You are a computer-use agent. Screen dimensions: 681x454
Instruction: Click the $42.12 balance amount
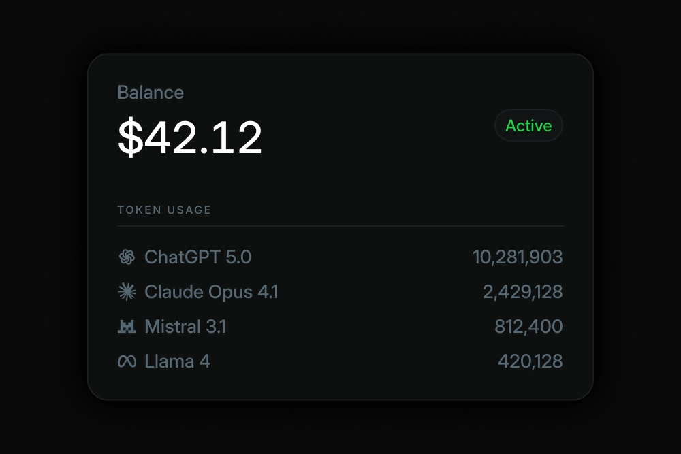(x=190, y=137)
